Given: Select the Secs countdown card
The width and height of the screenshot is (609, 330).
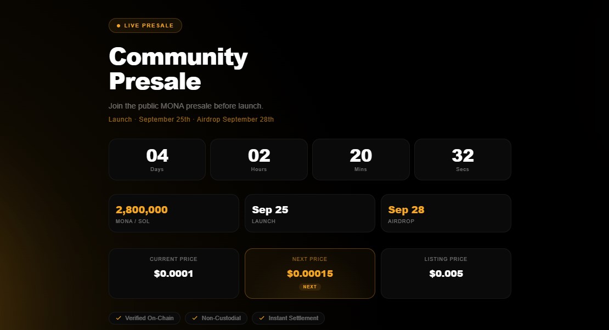Looking at the screenshot, I should pyautogui.click(x=463, y=160).
